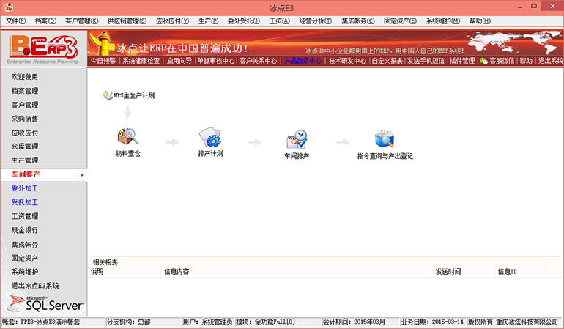564x329 pixels.
Task: Click 帮助 in the banner bar
Action: pyautogui.click(x=526, y=61)
